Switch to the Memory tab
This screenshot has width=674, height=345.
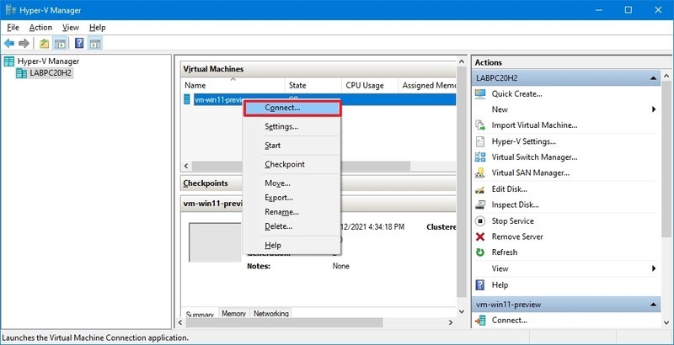pos(234,313)
